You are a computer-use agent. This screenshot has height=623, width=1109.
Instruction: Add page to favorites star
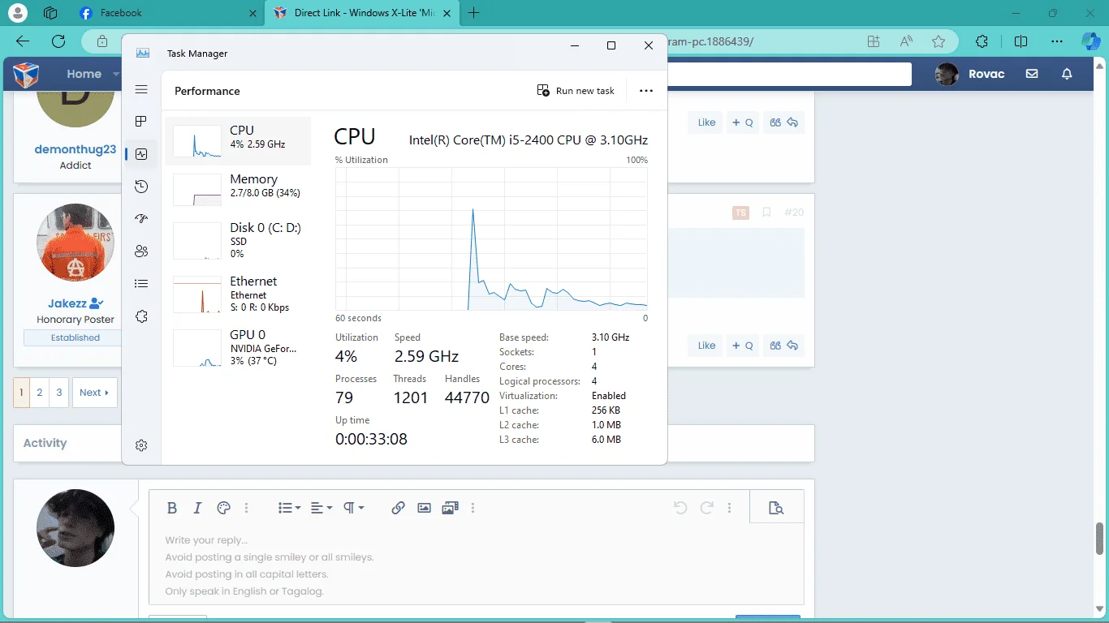pos(939,41)
